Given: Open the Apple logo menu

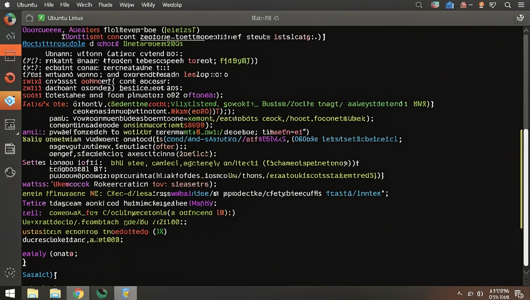Looking at the screenshot, I should pos(7,5).
